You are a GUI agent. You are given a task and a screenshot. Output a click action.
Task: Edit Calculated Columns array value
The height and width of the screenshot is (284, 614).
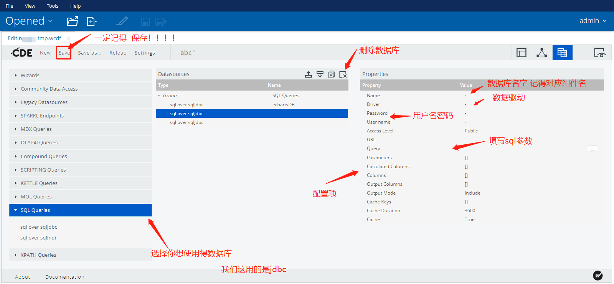click(x=466, y=166)
